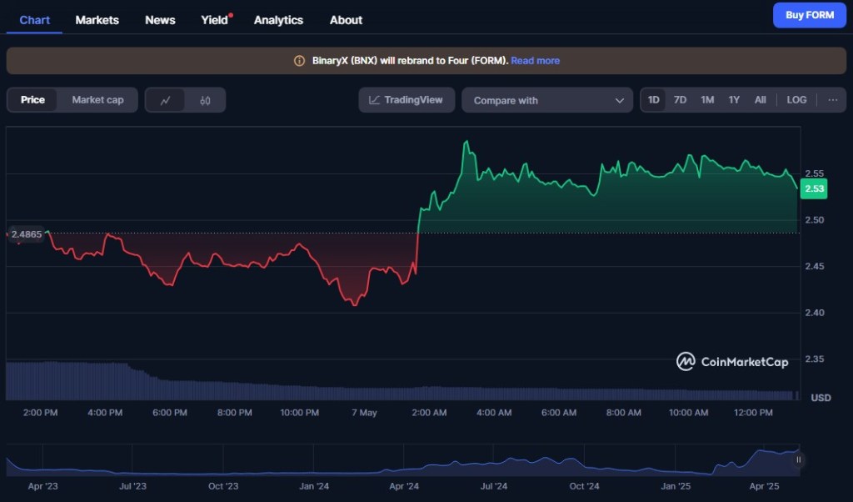Image resolution: width=853 pixels, height=502 pixels.
Task: Click the 2.53 current price label
Action: (x=813, y=189)
